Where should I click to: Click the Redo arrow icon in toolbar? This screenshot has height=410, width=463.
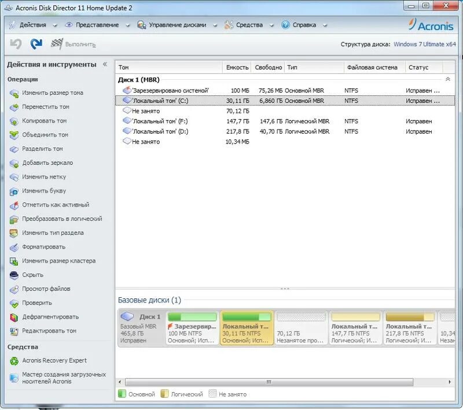(36, 44)
